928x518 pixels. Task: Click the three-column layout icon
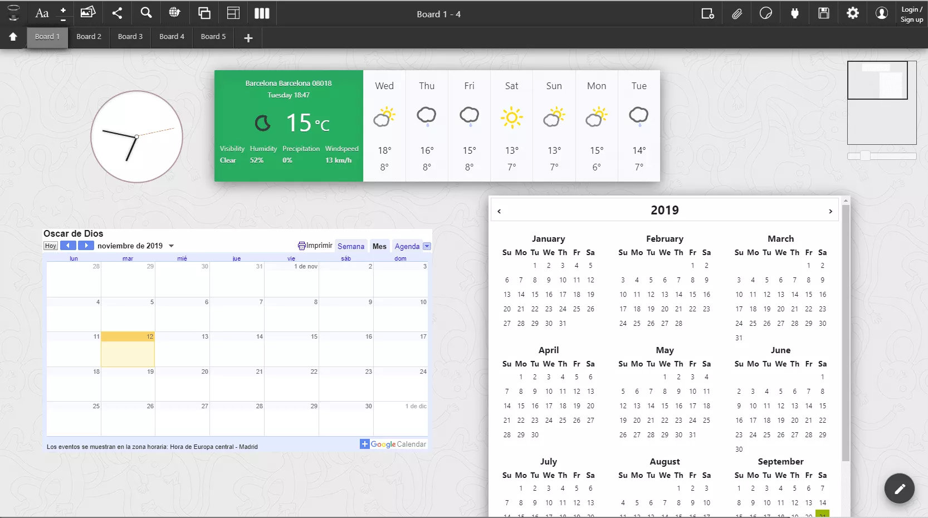click(262, 13)
